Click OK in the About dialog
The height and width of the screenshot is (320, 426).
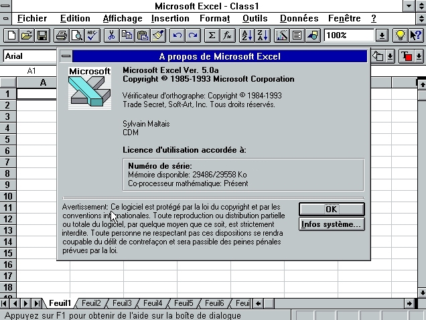(332, 210)
